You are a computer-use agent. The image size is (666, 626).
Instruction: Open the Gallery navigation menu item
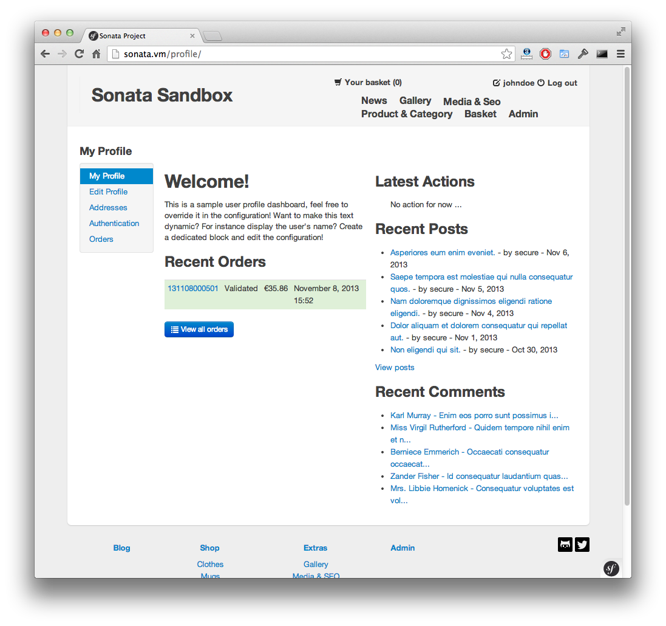click(x=415, y=101)
